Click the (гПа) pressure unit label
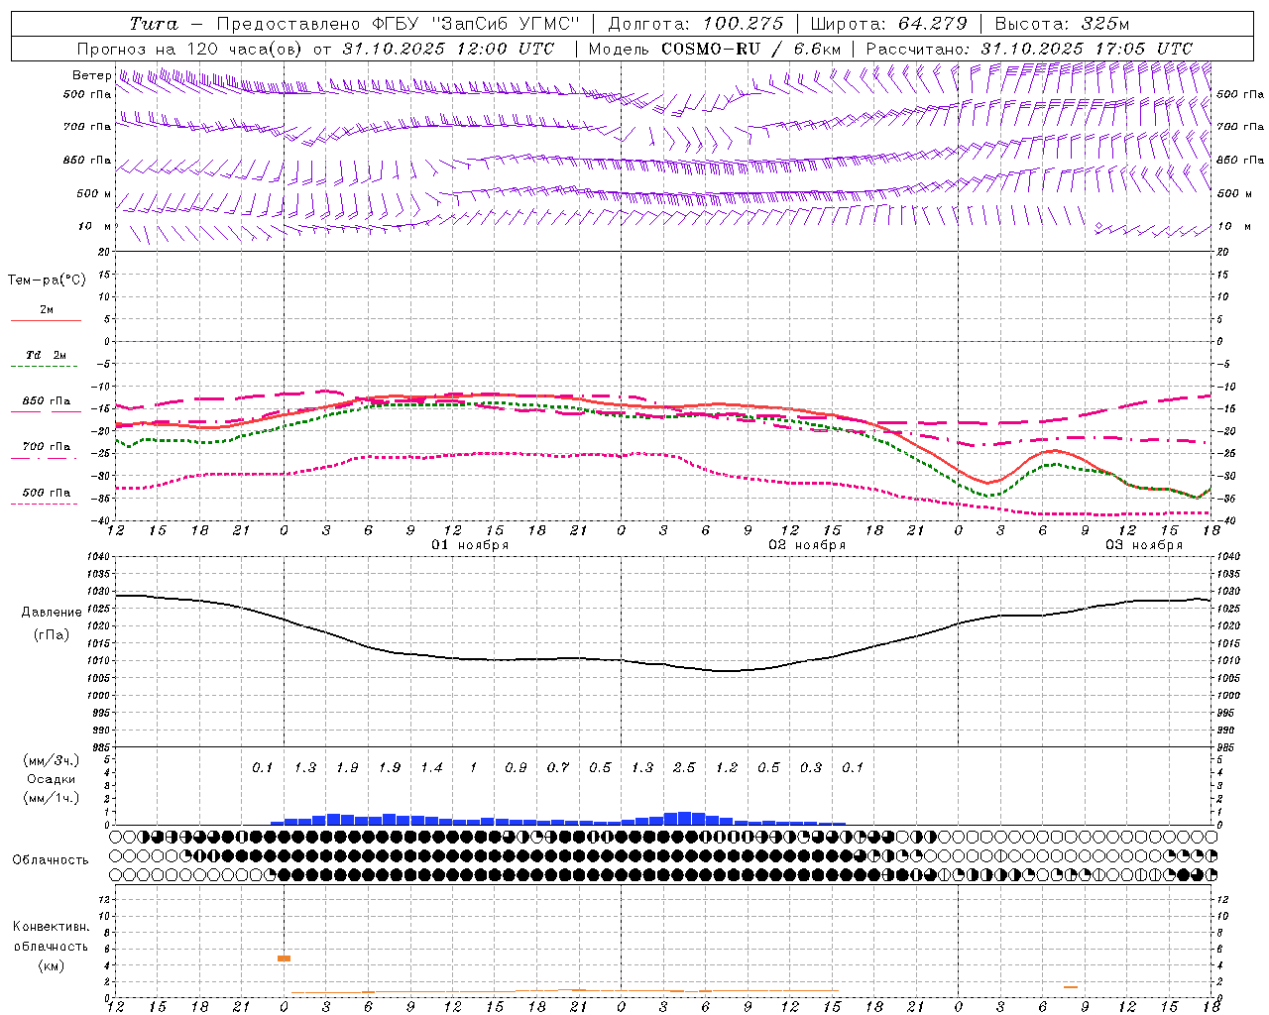This screenshot has width=1269, height=1015. coord(52,635)
